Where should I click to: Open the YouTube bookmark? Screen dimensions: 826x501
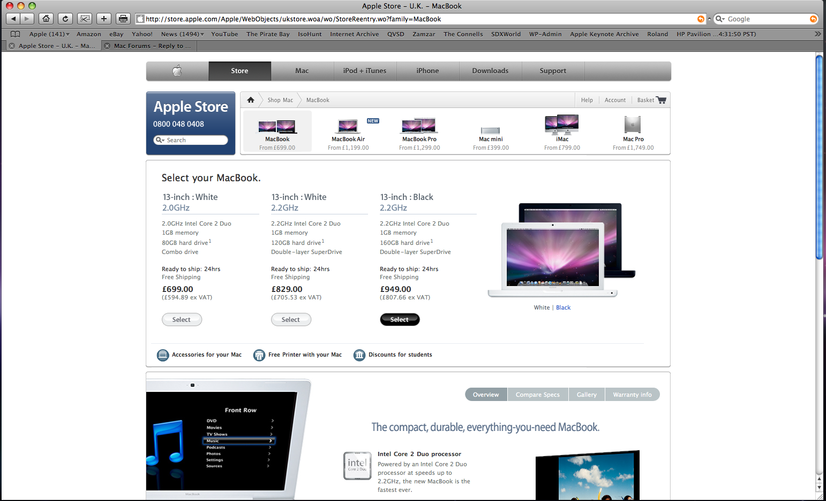(x=224, y=34)
